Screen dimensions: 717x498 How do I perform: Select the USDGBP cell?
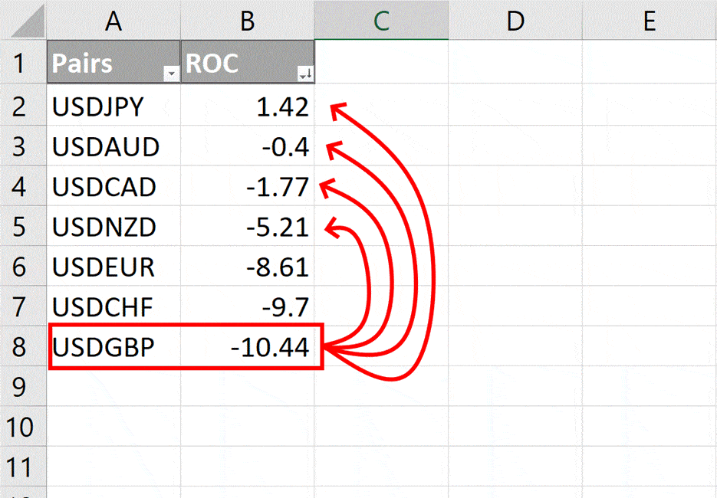[x=113, y=346]
